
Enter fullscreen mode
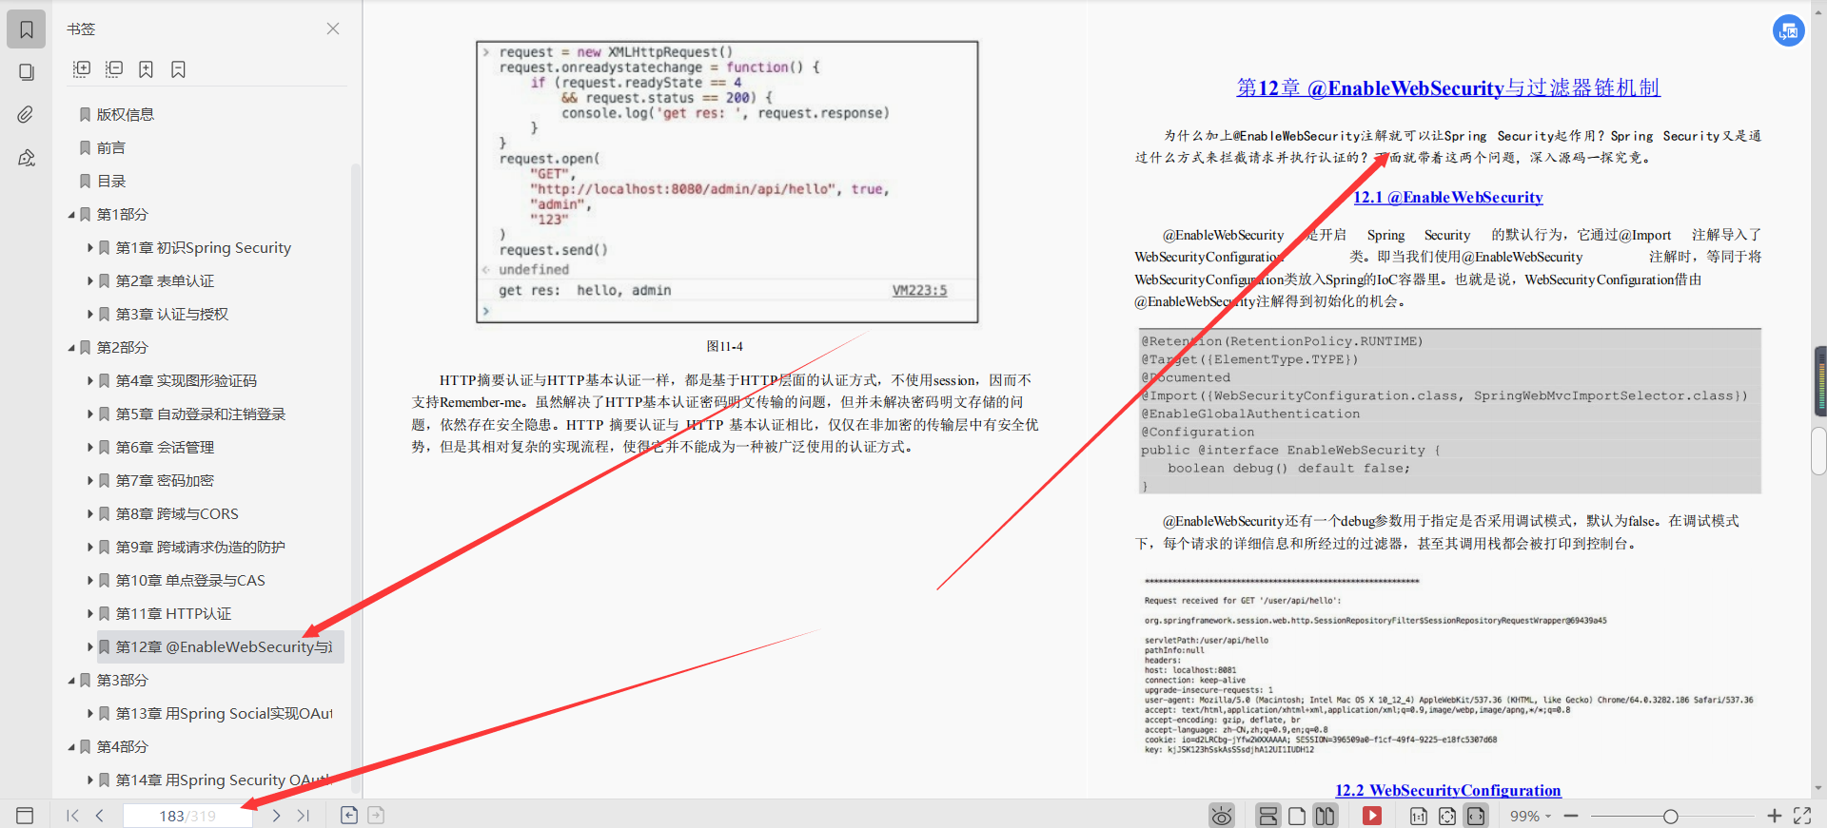pyautogui.click(x=1802, y=816)
